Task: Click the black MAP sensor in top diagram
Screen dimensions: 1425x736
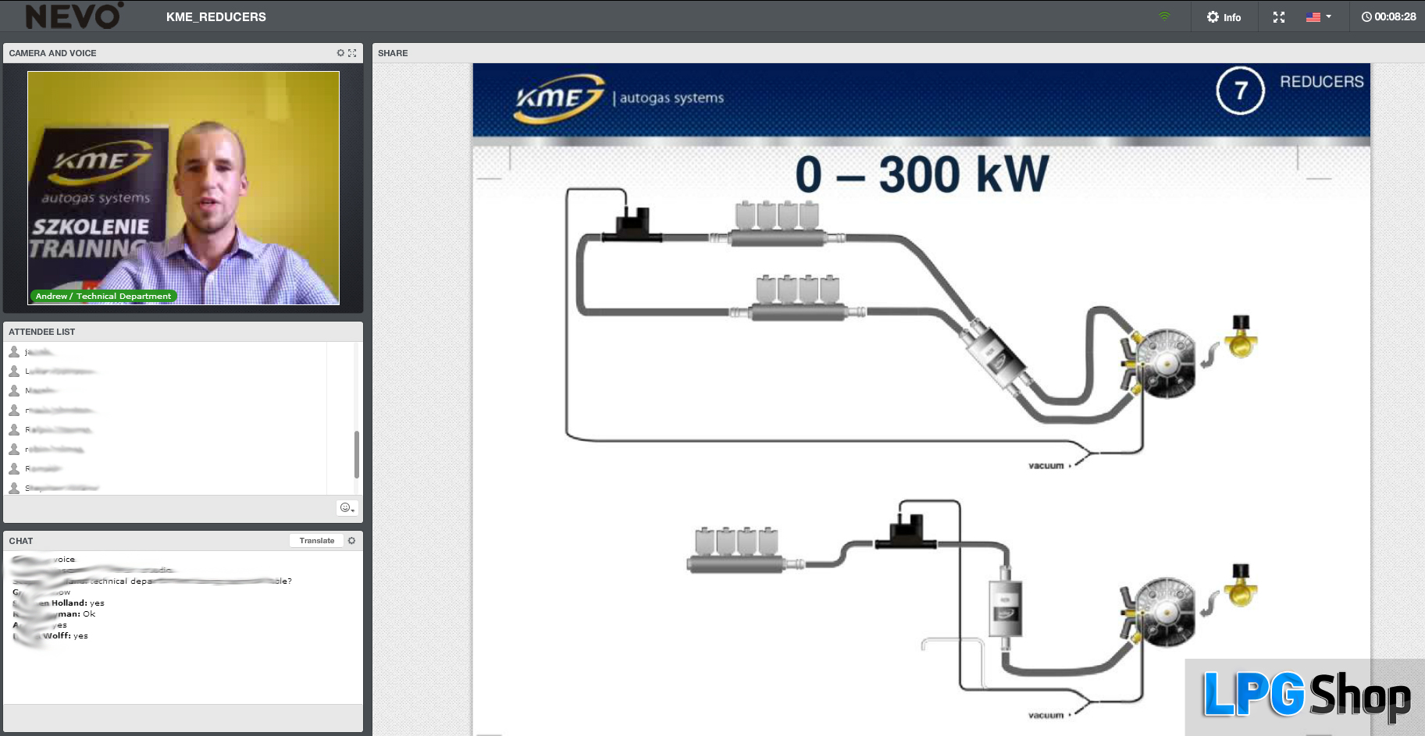Action: pos(632,225)
